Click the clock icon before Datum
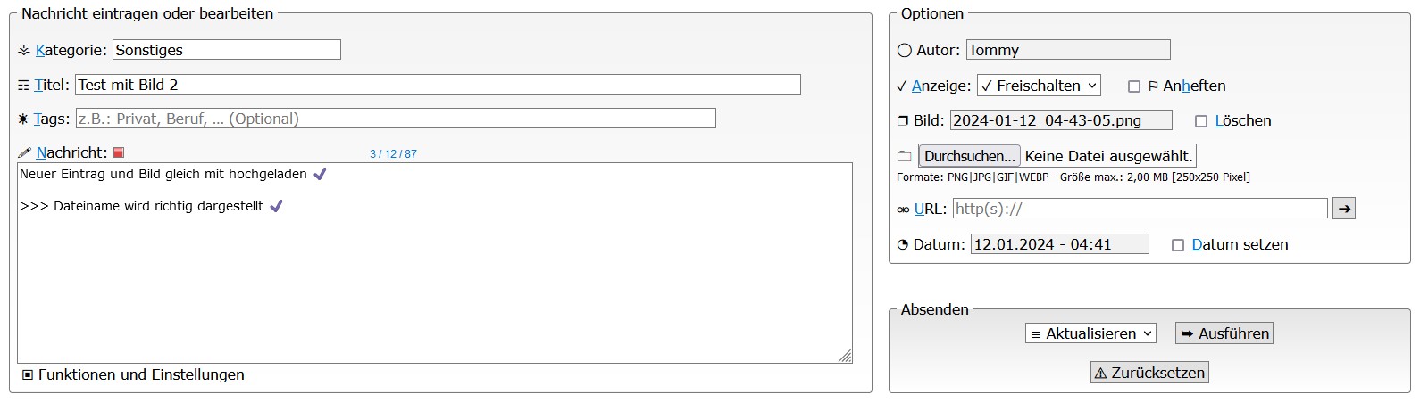This screenshot has width=1420, height=411. coord(903,245)
